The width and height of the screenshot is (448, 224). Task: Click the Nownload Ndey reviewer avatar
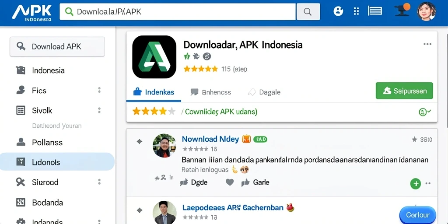164,145
